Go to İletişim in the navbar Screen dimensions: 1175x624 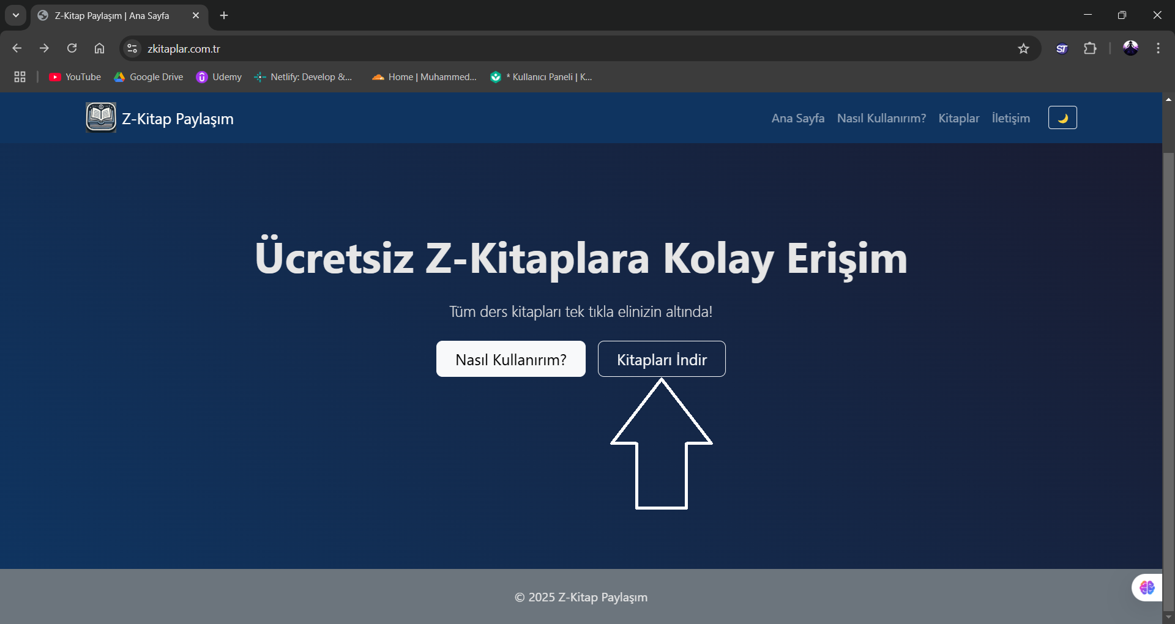[1010, 118]
